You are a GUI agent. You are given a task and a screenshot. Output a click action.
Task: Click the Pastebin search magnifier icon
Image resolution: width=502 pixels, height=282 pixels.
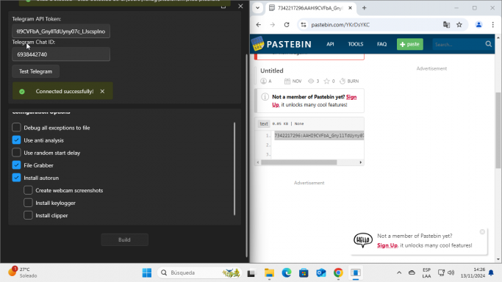pyautogui.click(x=488, y=44)
